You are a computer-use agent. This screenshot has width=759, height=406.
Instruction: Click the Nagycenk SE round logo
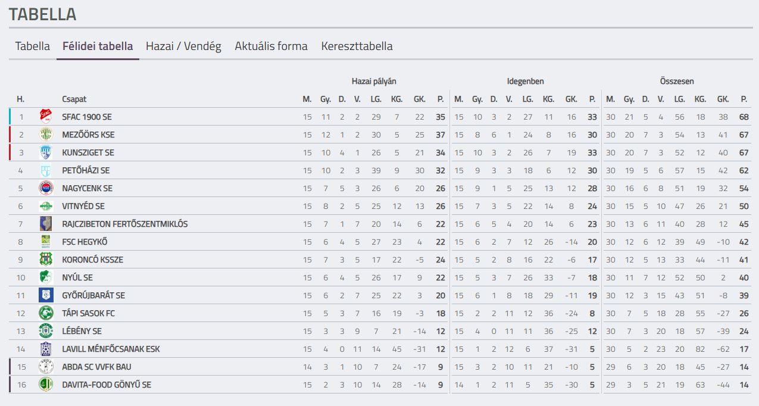point(46,188)
